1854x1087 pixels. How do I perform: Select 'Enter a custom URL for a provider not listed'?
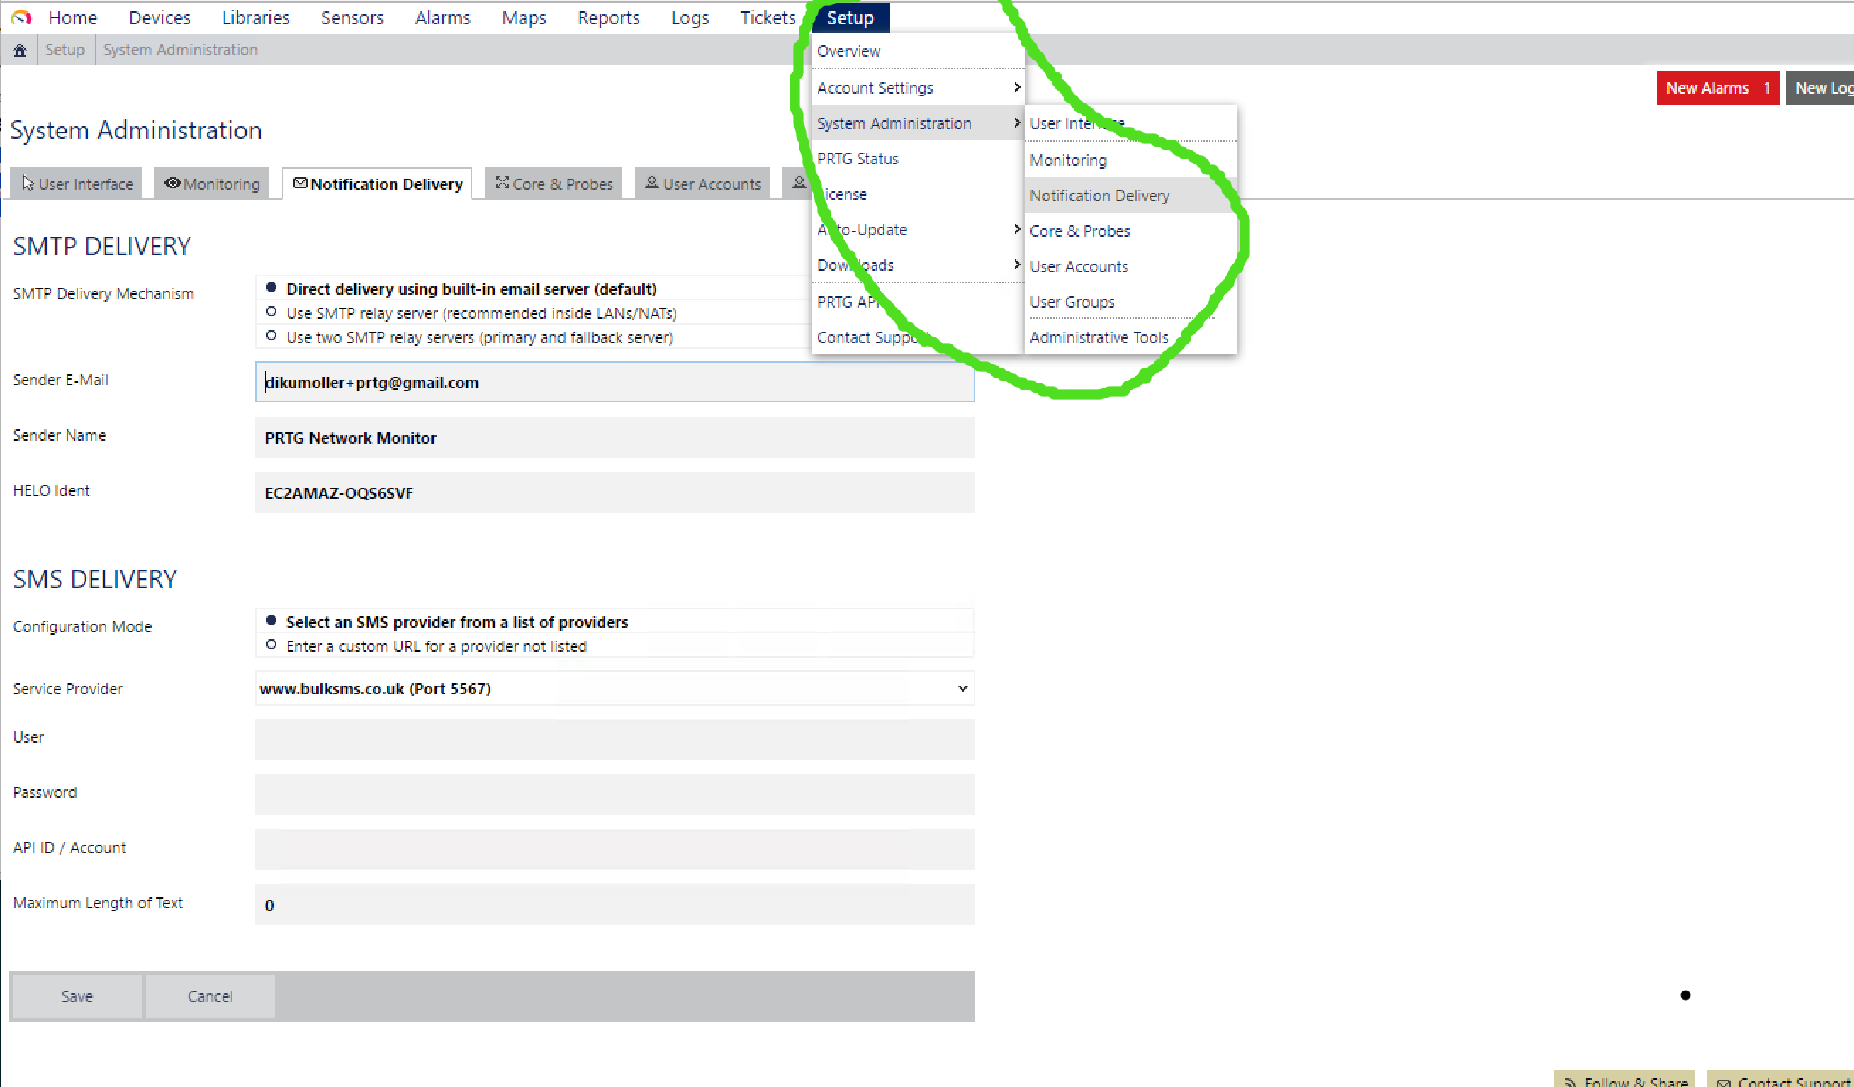272,645
